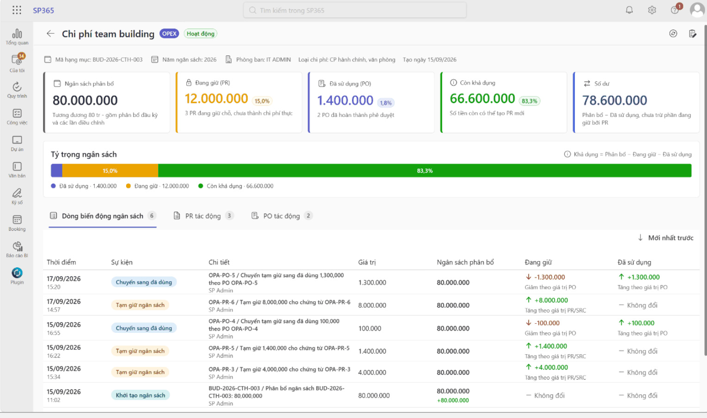Focus the Tìm kiếm trong SP365 search box
The image size is (707, 418).
355,10
